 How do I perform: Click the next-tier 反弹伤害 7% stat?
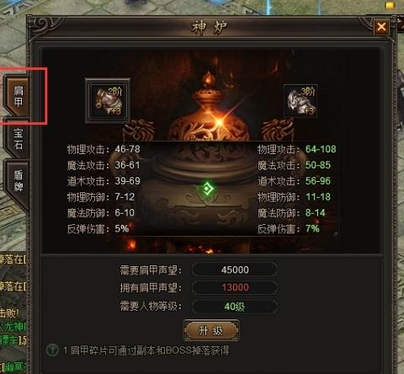[289, 229]
